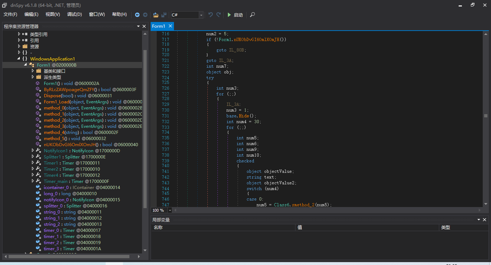
Task: Close the locals panel with its X
Action: click(485, 220)
